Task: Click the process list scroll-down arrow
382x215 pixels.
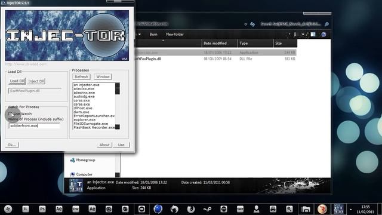Action: pyautogui.click(x=118, y=127)
